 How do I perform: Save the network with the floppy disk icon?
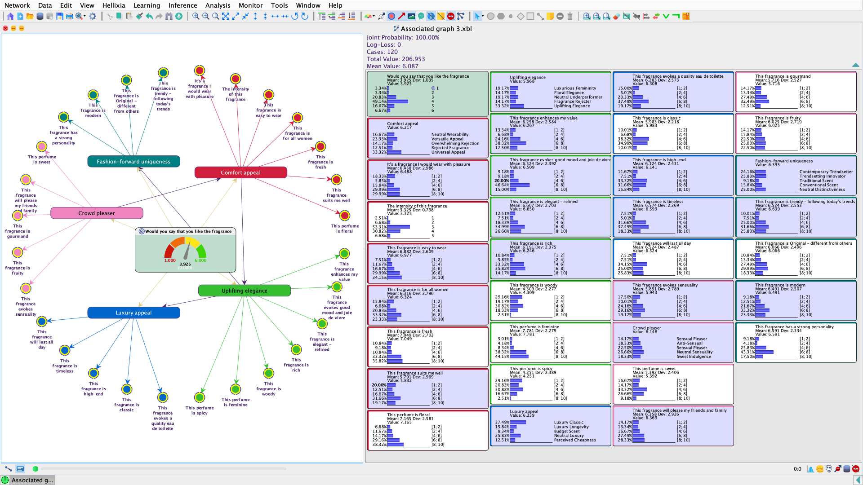coord(60,16)
